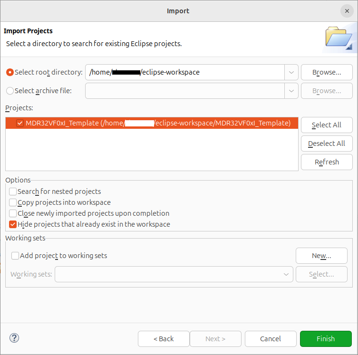This screenshot has width=358, height=355.
Task: Click Browse next to root directory
Action: click(x=326, y=72)
